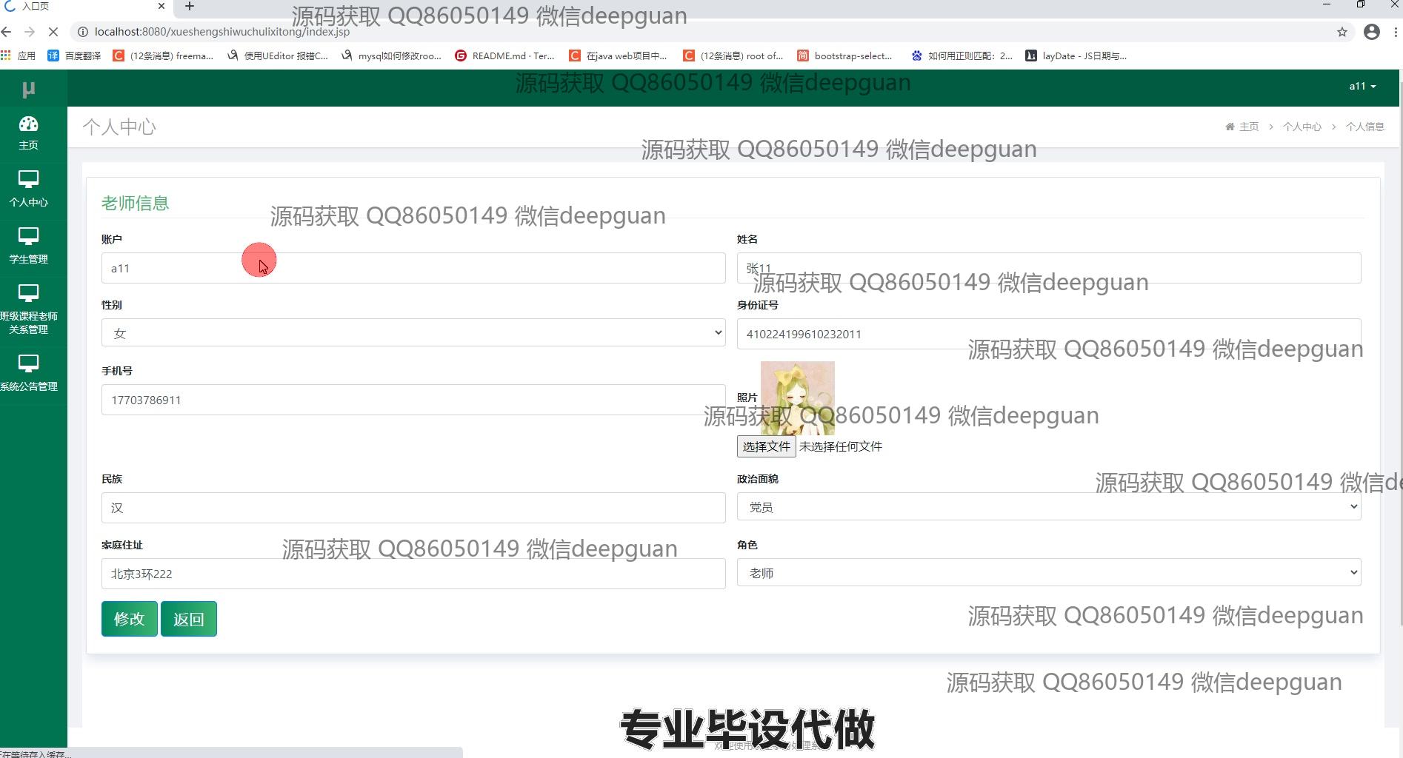This screenshot has width=1403, height=758.
Task: Click 选择文件 to upload photo
Action: [x=766, y=446]
